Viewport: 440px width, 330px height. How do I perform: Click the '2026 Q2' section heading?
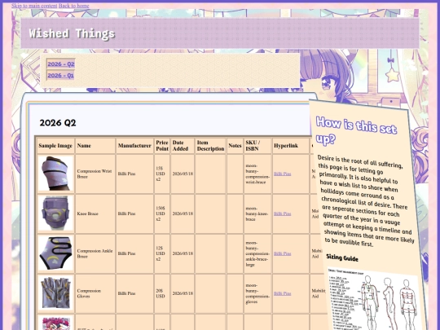[58, 122]
